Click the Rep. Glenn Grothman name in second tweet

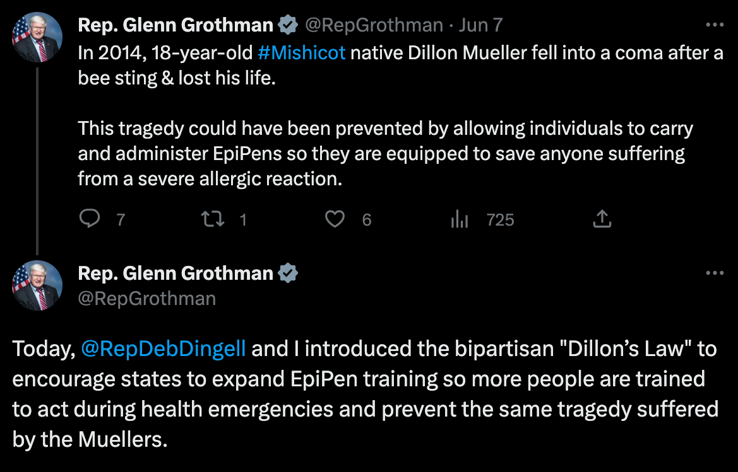pos(176,273)
